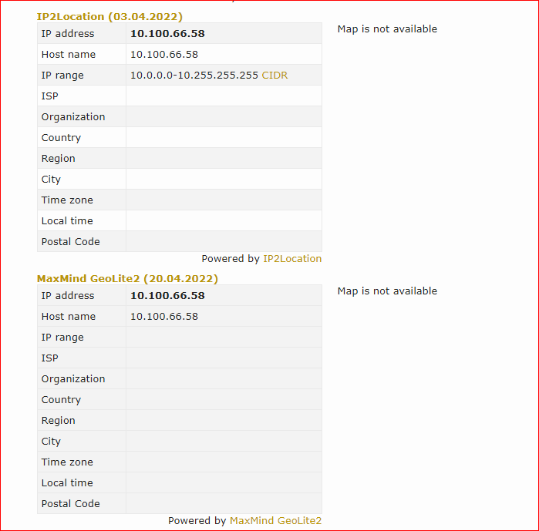Click the Host name value in IP2Location table
The width and height of the screenshot is (539, 531).
[x=164, y=54]
